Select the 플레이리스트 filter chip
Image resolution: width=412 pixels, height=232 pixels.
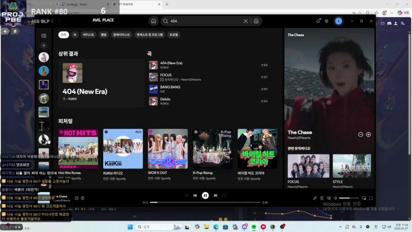click(121, 35)
